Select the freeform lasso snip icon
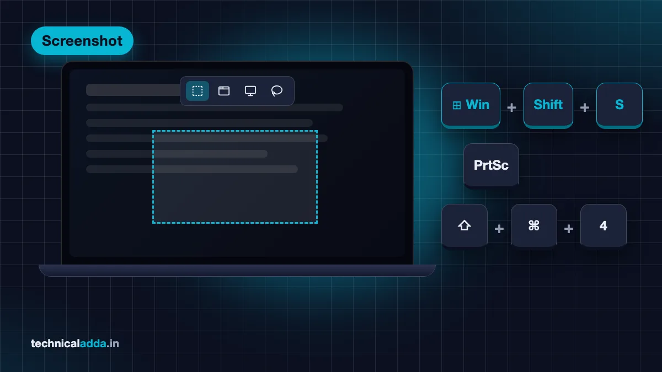Viewport: 662px width, 372px height. pos(277,91)
